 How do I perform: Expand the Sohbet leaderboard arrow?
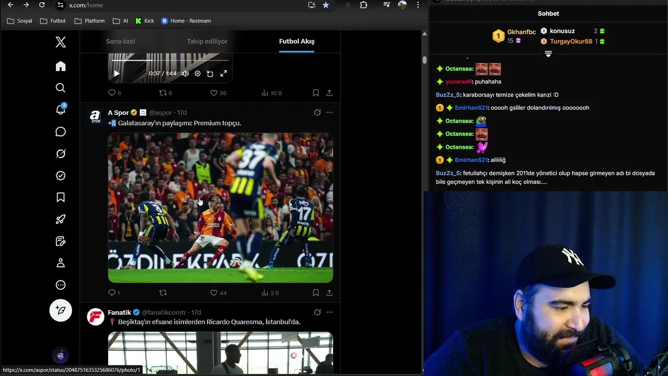(548, 54)
